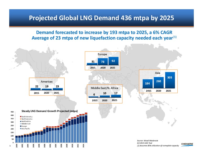The image size is (203, 157).
Task: Click the 'Middle East/N. Africa' heading
Action: [104, 88]
